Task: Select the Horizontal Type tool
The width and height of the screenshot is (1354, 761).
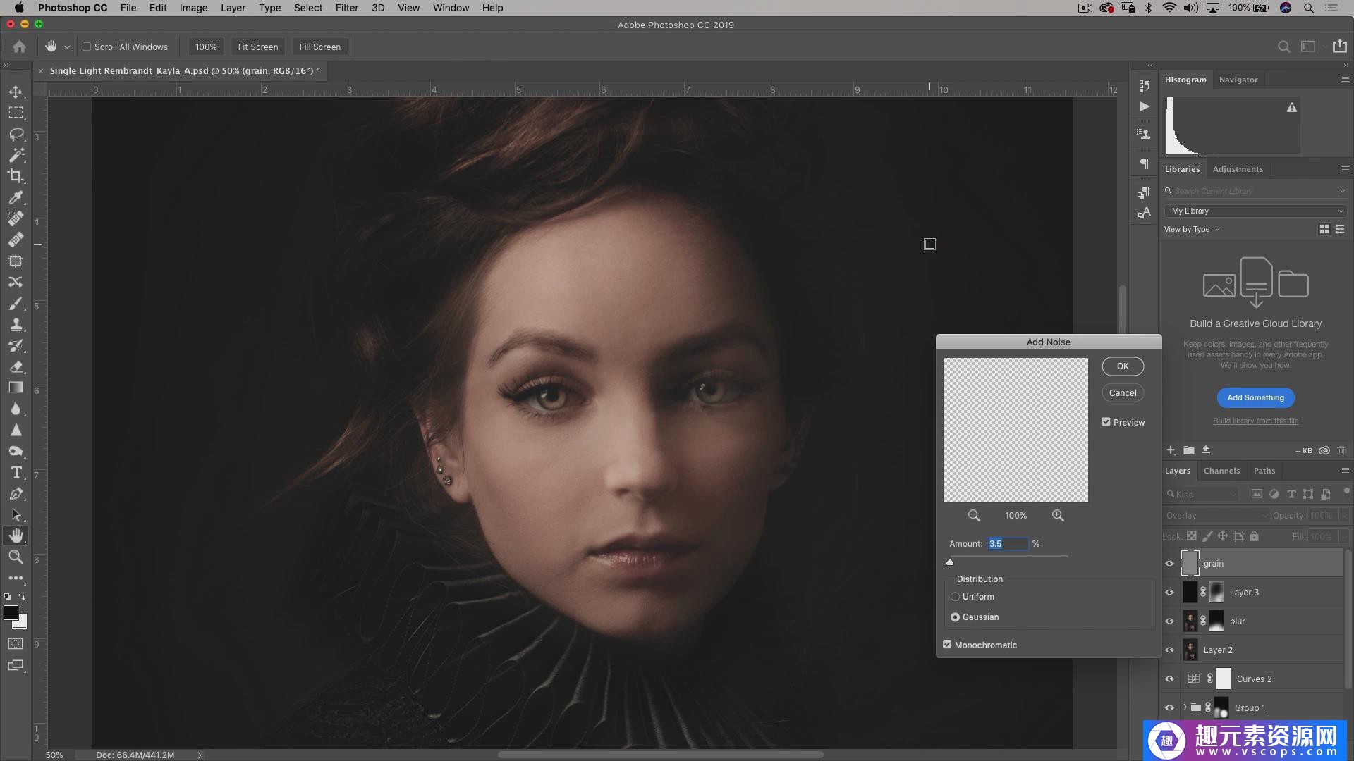Action: tap(16, 473)
